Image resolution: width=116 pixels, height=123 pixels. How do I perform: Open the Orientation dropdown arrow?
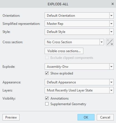(x=112, y=16)
